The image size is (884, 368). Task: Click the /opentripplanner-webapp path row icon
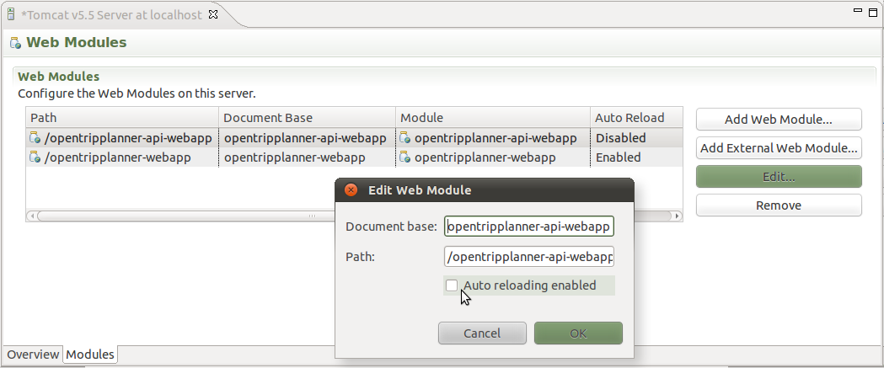tap(35, 157)
